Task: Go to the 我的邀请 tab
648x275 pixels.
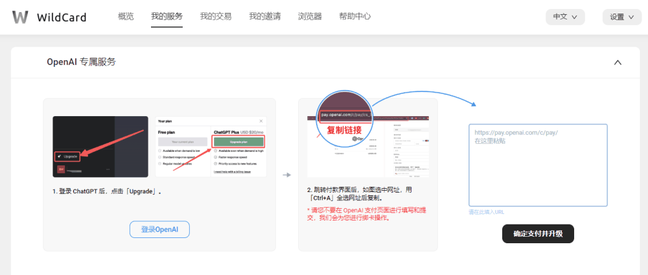Action: tap(265, 16)
